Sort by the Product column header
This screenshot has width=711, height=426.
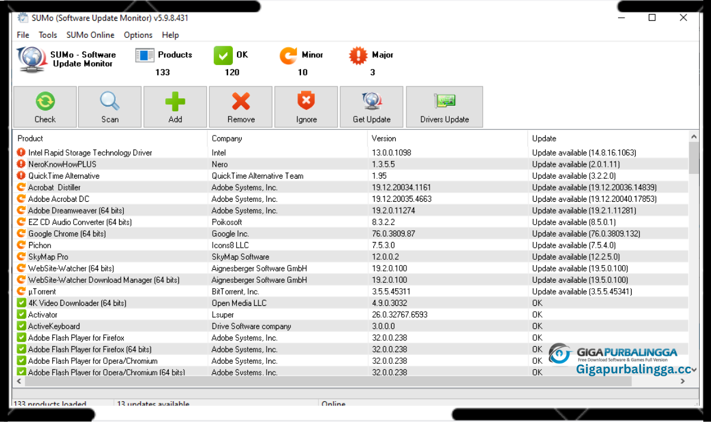coord(110,138)
